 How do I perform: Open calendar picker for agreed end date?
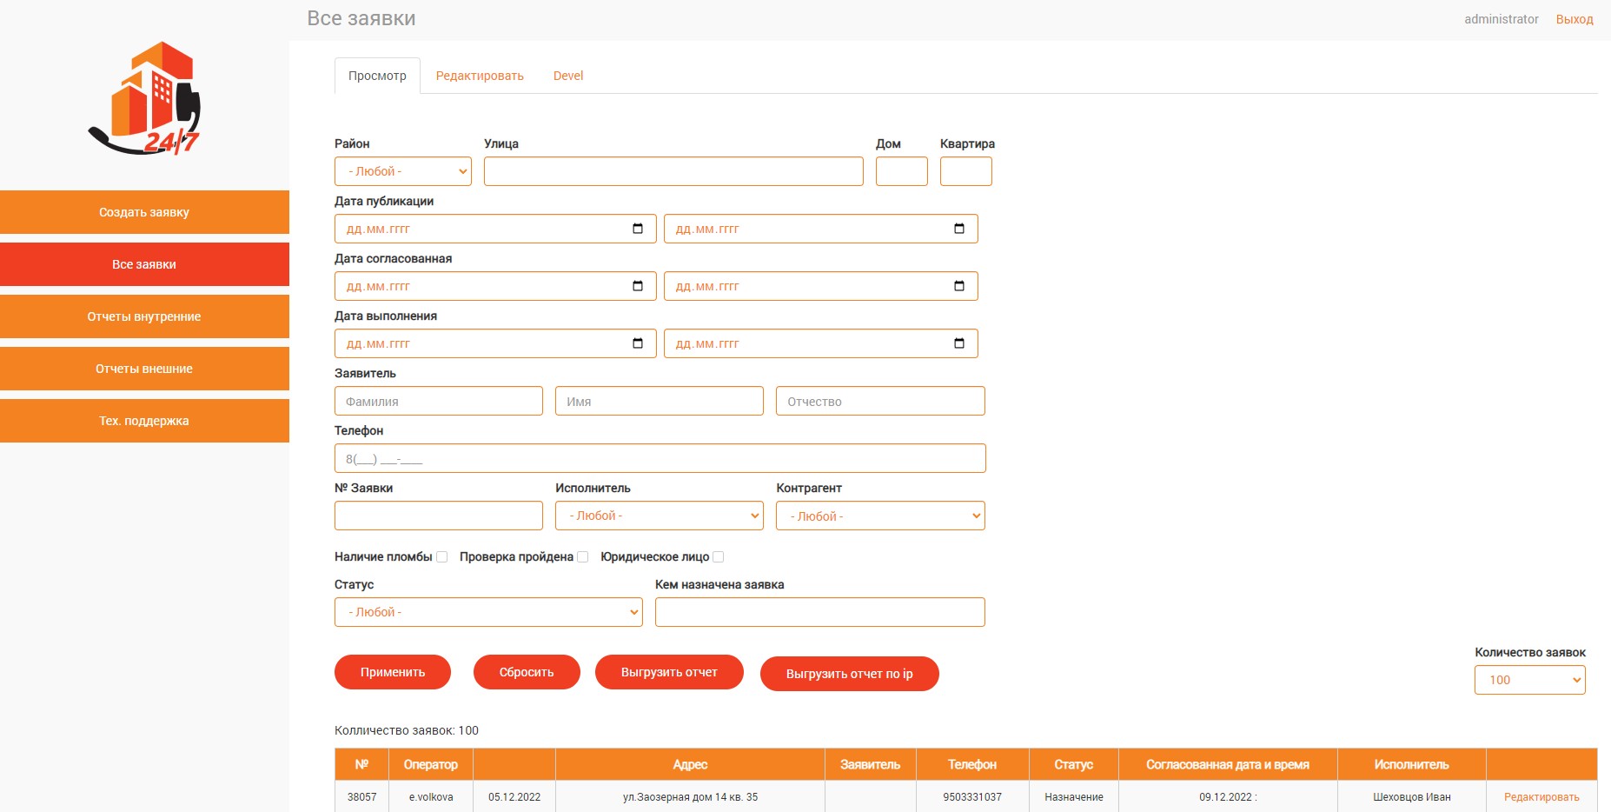pos(959,286)
